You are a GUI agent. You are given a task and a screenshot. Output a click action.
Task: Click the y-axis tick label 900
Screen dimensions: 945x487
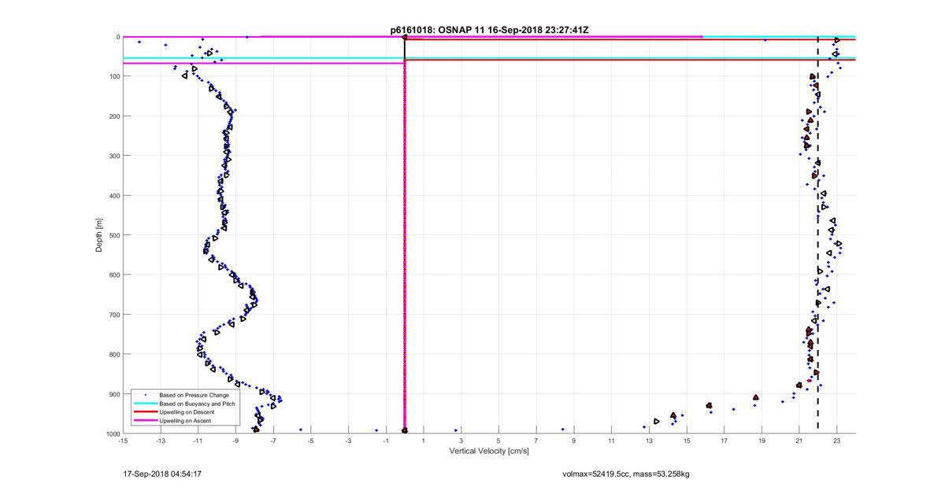[113, 394]
